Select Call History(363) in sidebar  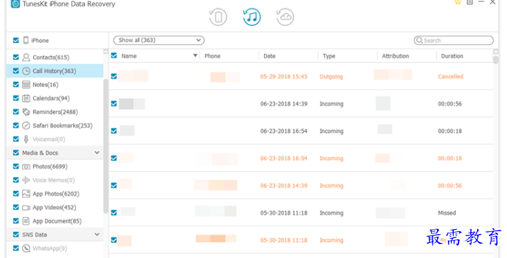[x=55, y=70]
